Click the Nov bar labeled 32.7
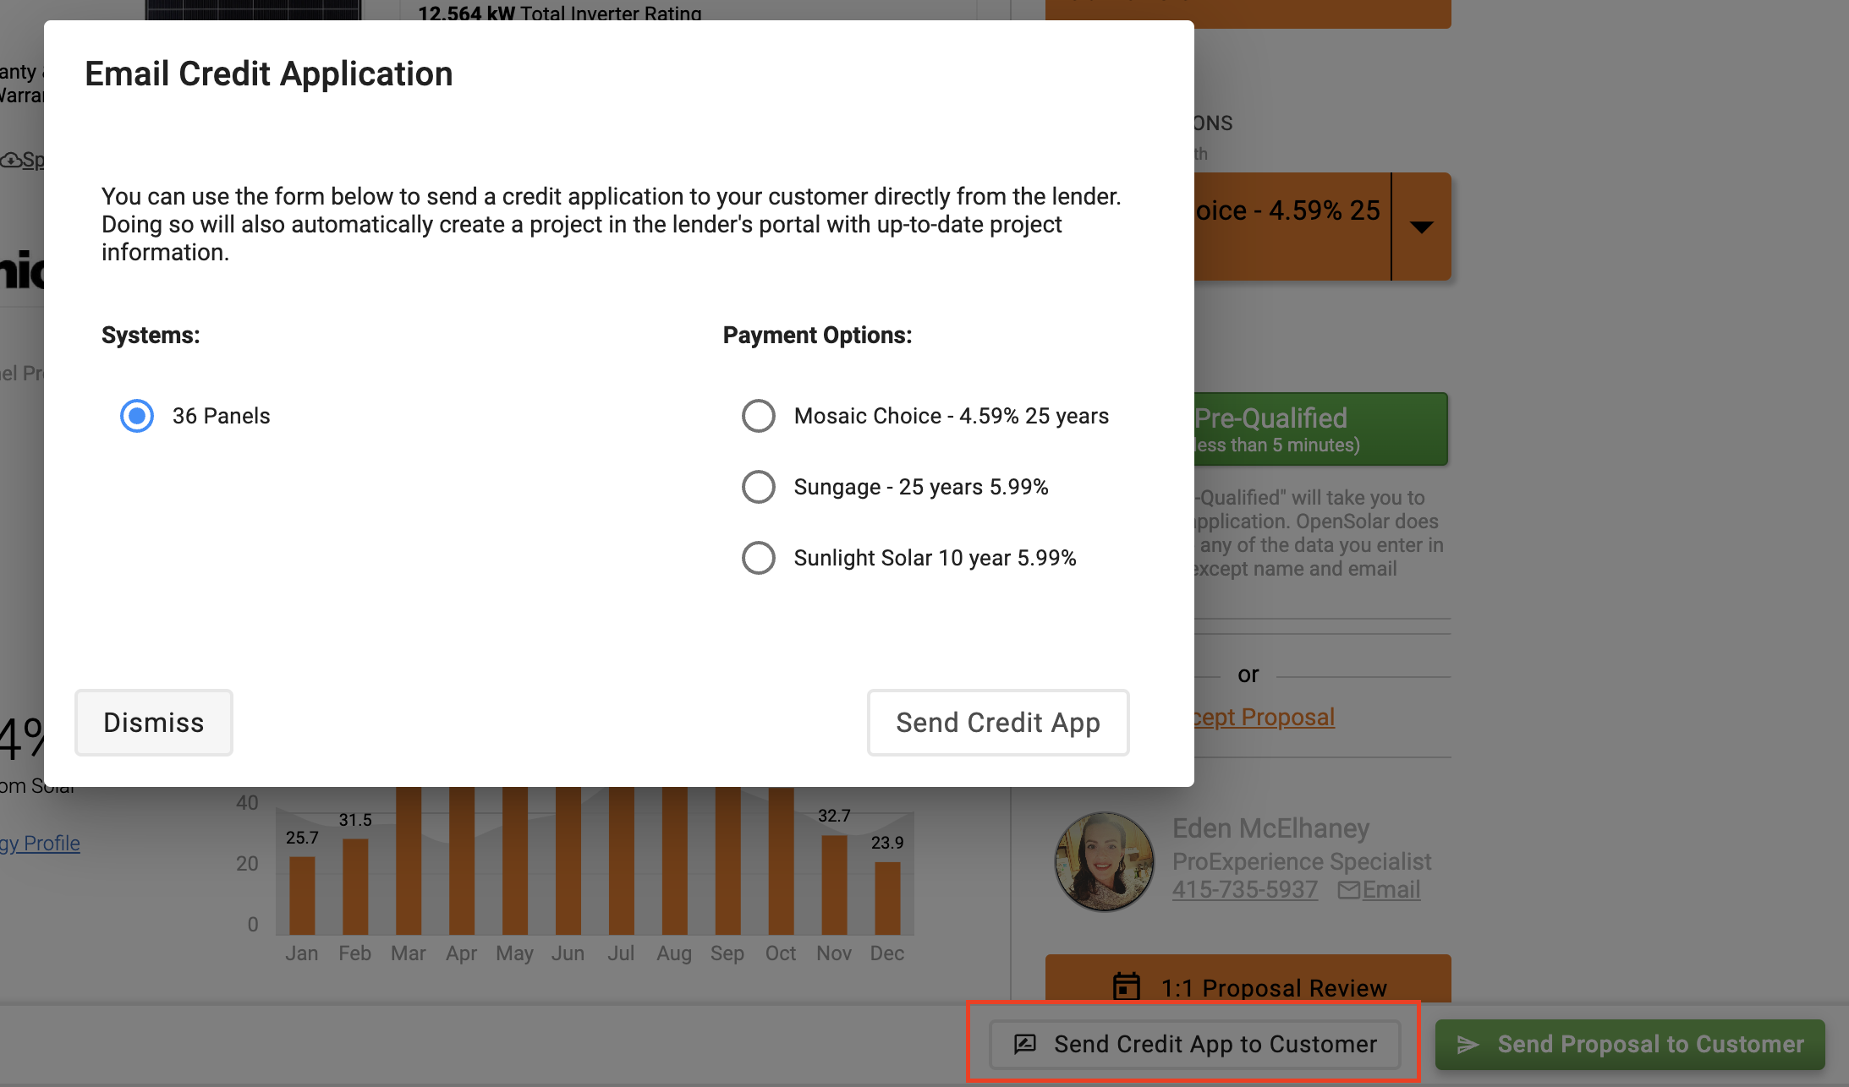The width and height of the screenshot is (1849, 1087). (834, 884)
